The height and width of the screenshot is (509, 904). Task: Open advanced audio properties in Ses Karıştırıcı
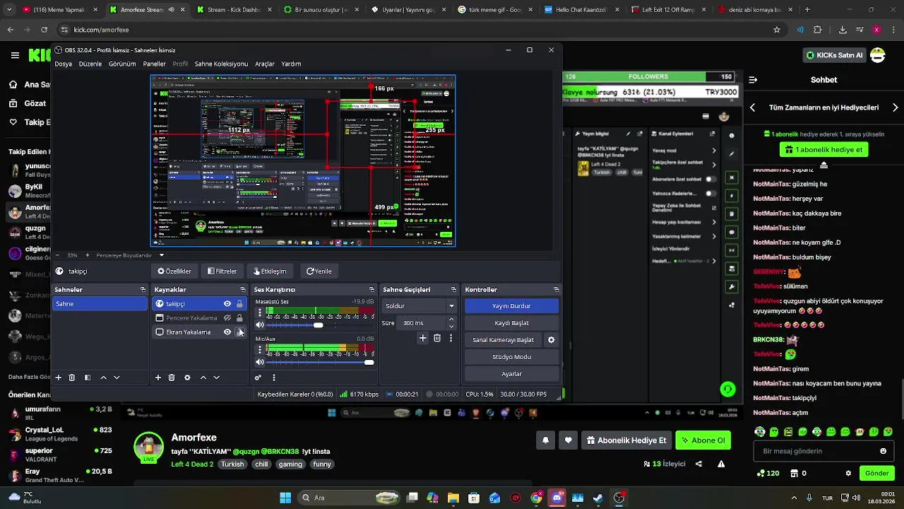tap(258, 378)
